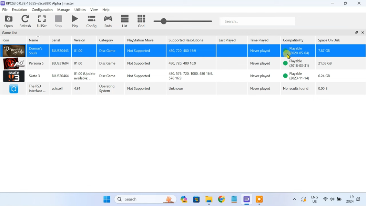Click the Persona 5 green compatibility dot

[285, 63]
